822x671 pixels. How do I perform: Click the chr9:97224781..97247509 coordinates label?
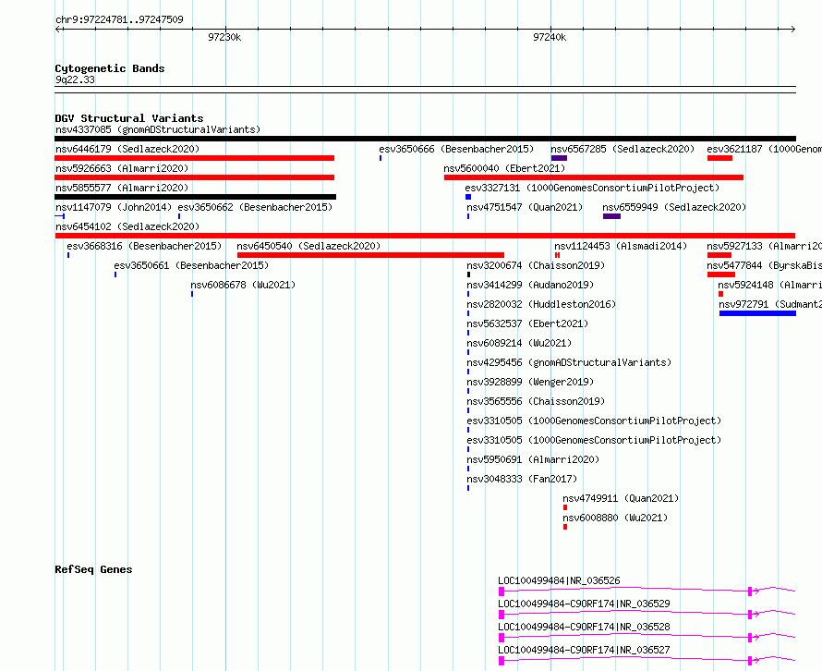[119, 19]
